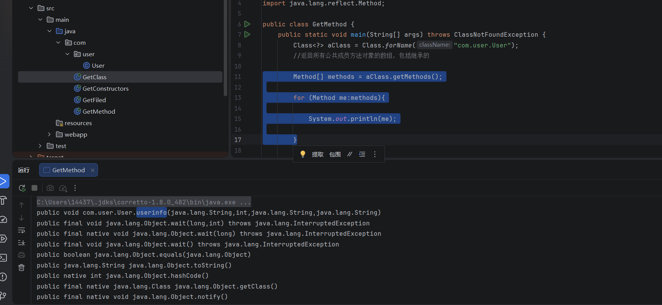Image resolution: width=662 pixels, height=305 pixels.
Task: Open the Terminal tool window
Action: (3, 258)
